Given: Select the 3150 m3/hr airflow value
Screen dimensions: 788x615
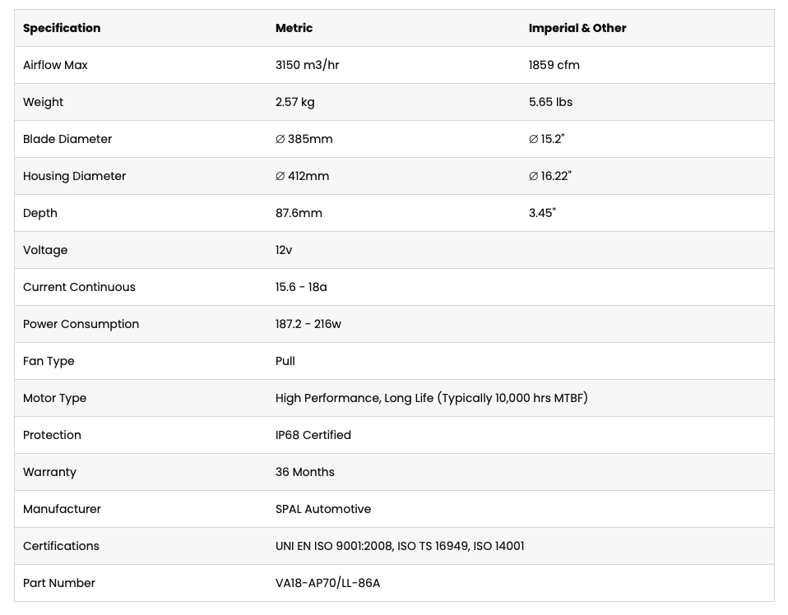Looking at the screenshot, I should pos(307,65).
